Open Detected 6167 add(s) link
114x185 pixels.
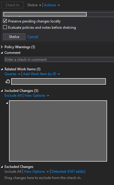(x=68, y=172)
